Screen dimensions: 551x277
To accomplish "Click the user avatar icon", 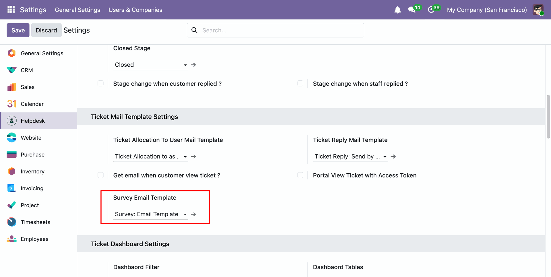I will [x=538, y=10].
